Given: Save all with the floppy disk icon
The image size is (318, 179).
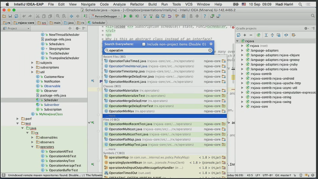Looking at the screenshot, I should (x=10, y=16).
